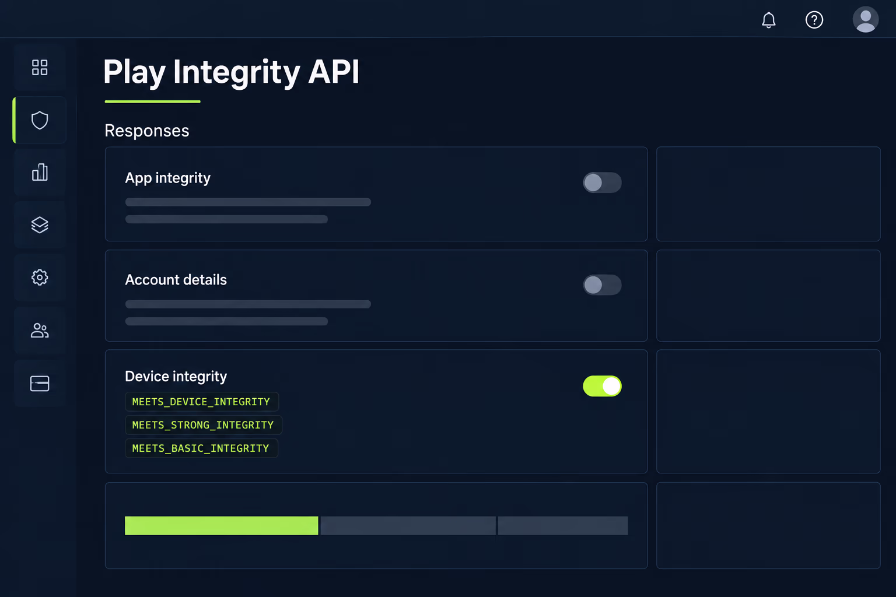Screen dimensions: 896x597
Task: Click the Account details heading
Action: [x=176, y=280]
